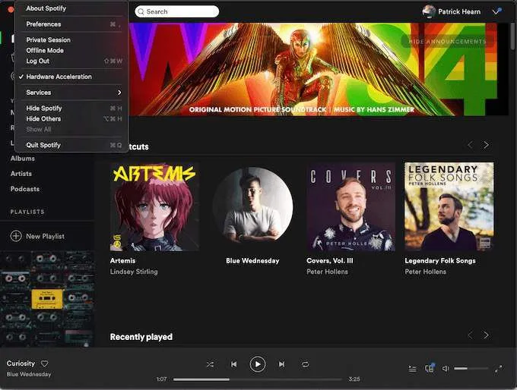This screenshot has width=517, height=390.
Task: Skip to next track
Action: coord(281,364)
